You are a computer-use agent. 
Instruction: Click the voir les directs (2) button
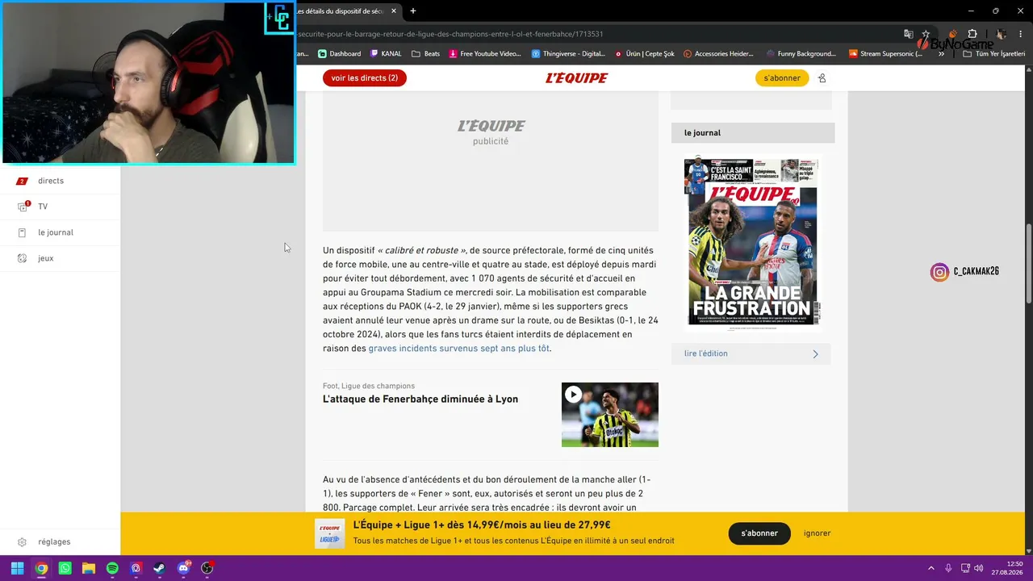[364, 78]
